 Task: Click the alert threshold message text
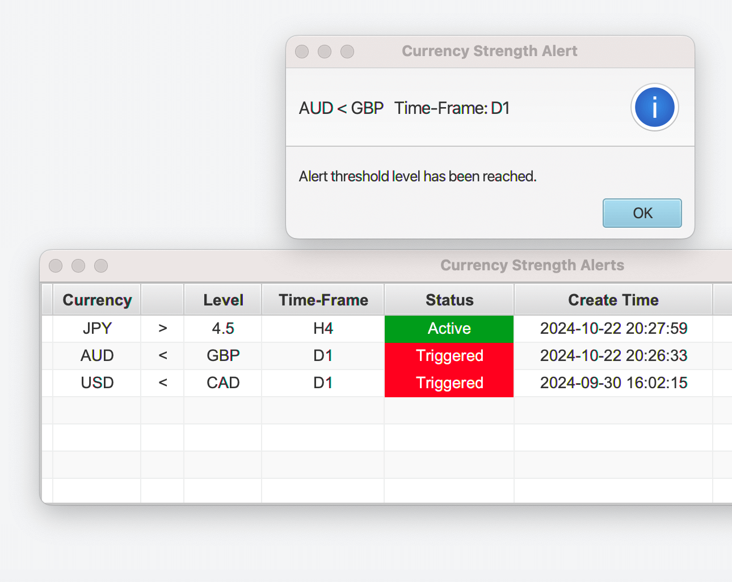tap(418, 176)
